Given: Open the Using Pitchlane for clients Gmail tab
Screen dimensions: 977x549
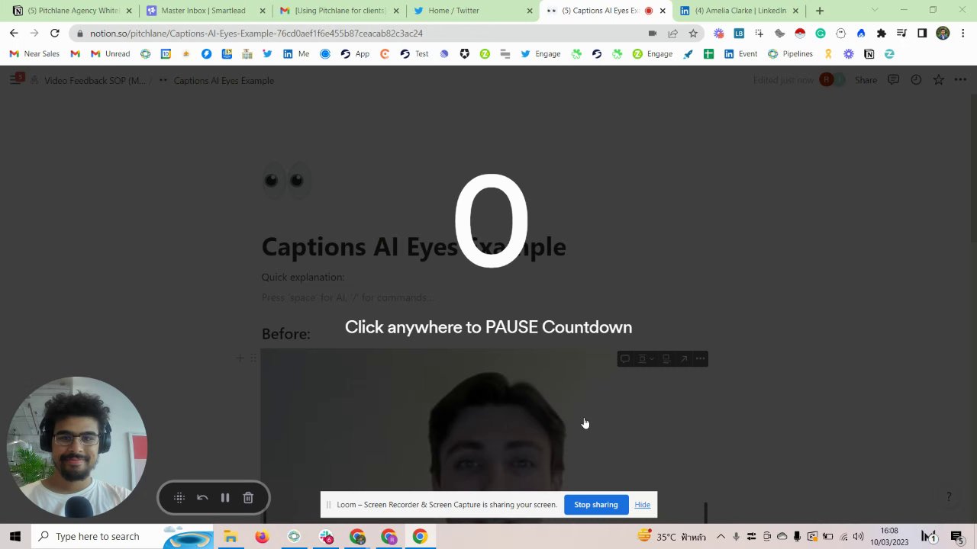Looking at the screenshot, I should [x=340, y=11].
